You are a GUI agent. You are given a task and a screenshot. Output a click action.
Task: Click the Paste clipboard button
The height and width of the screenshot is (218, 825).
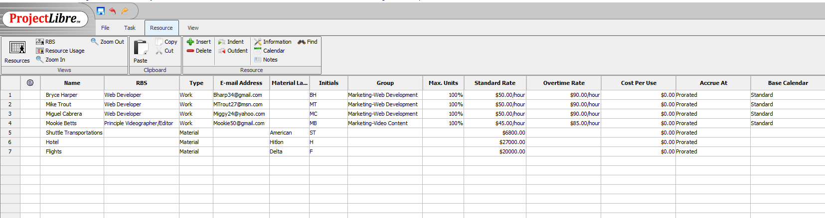[x=141, y=52]
